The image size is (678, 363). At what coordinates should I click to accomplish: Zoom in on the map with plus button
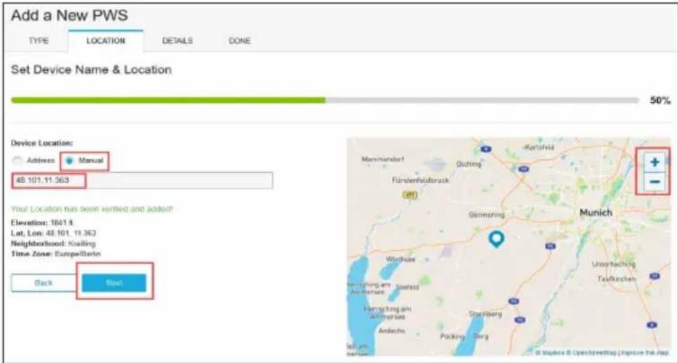(x=654, y=162)
